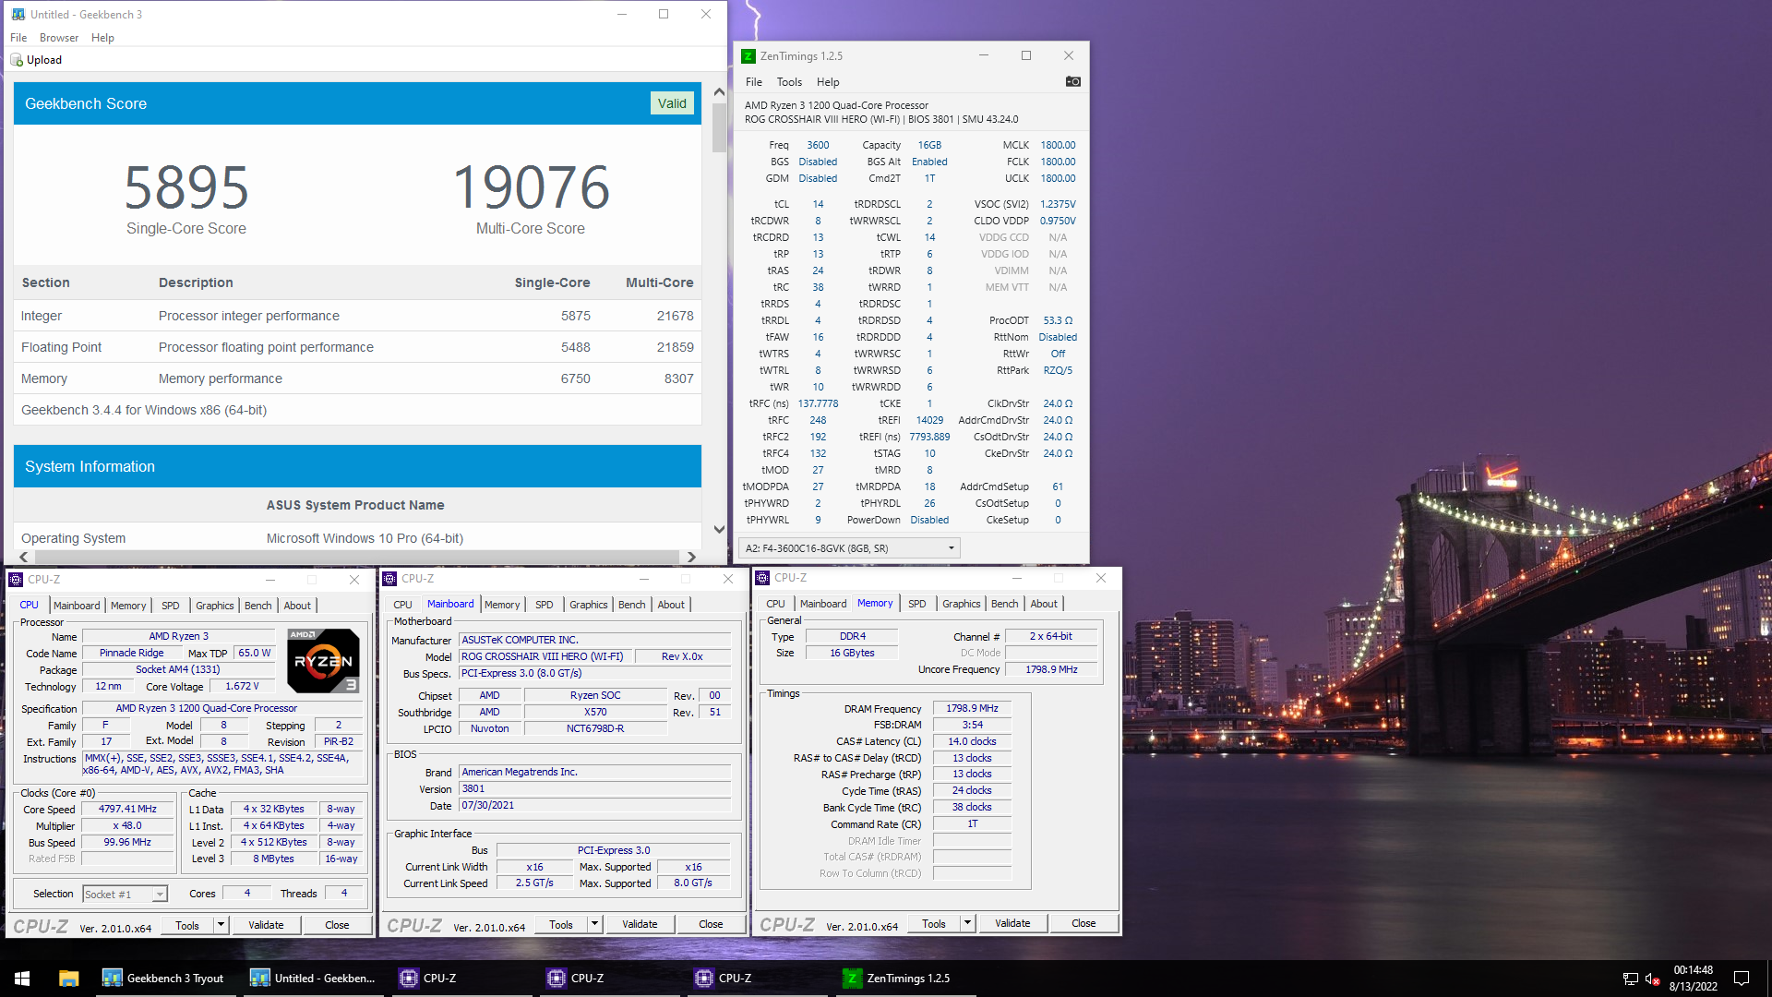Click the ZenTimings title bar icon
This screenshot has height=997, width=1772.
click(x=748, y=56)
